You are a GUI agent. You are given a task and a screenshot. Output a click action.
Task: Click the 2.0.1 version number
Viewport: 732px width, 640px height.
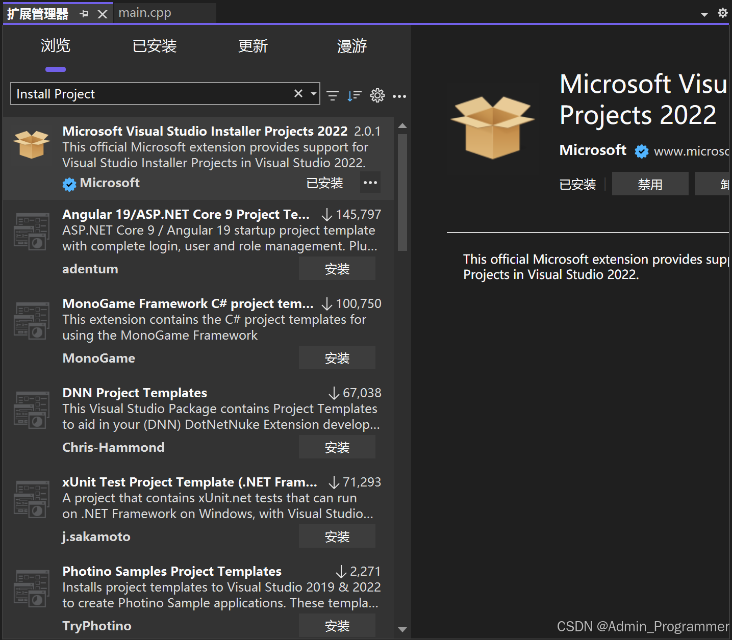(367, 132)
